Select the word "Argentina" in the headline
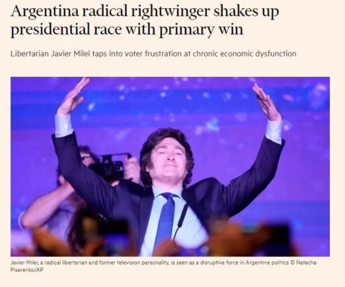The width and height of the screenshot is (345, 287). [45, 11]
